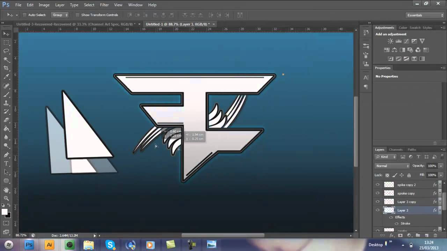Open the Adjustments panel options menu
Viewport: 447px width, 251px height.
click(443, 28)
